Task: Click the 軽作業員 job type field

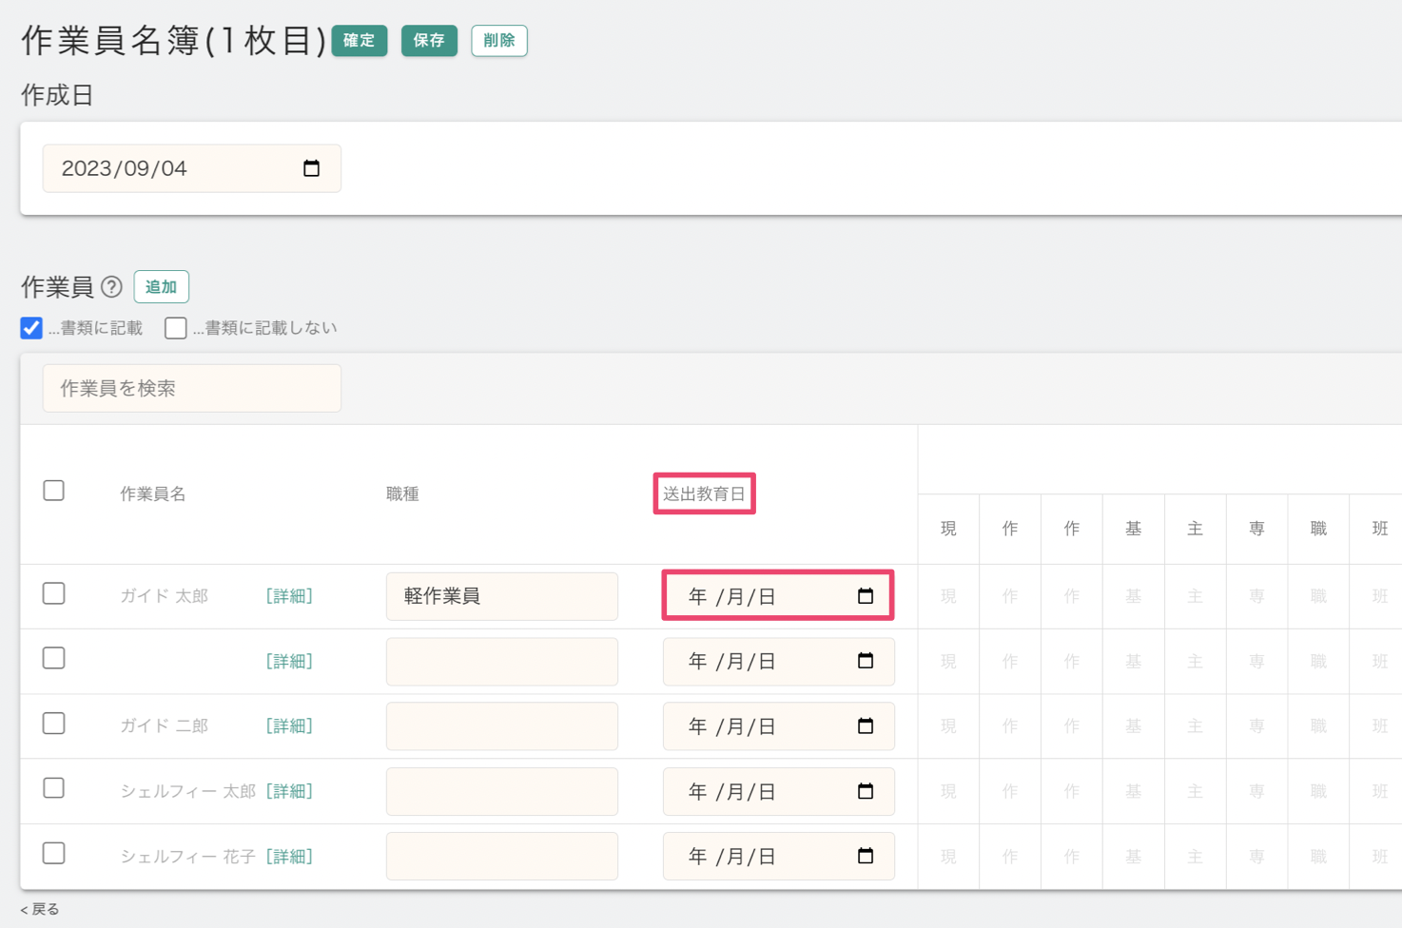Action: 501,596
